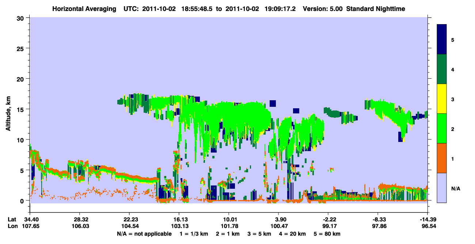The height and width of the screenshot is (244, 475).
Task: Click the orange level 1 color bar segment
Action: [x=442, y=158]
